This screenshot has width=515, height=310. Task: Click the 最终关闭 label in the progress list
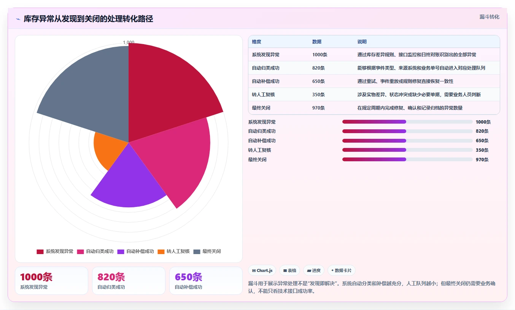[x=257, y=160]
